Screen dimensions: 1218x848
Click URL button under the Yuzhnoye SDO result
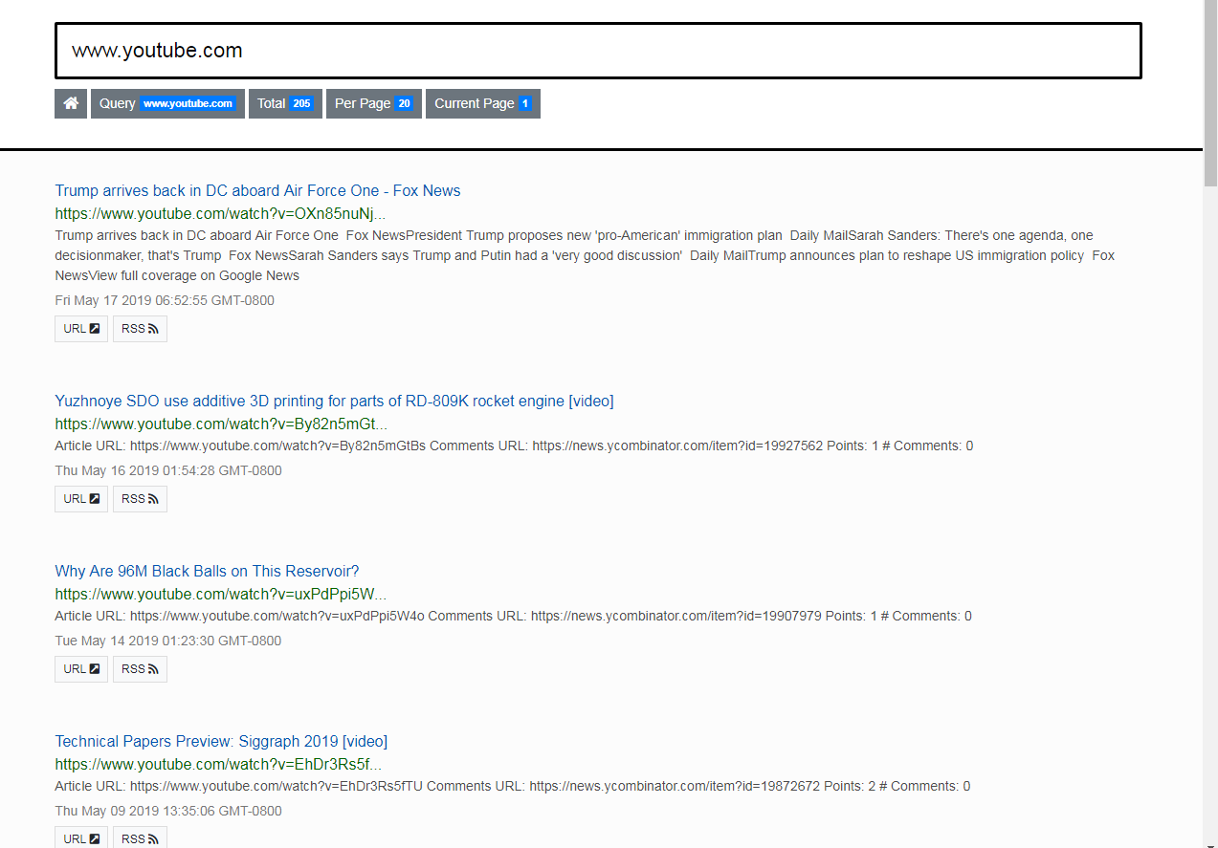point(81,499)
